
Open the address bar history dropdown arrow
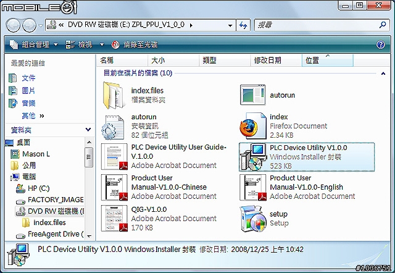pos(230,25)
